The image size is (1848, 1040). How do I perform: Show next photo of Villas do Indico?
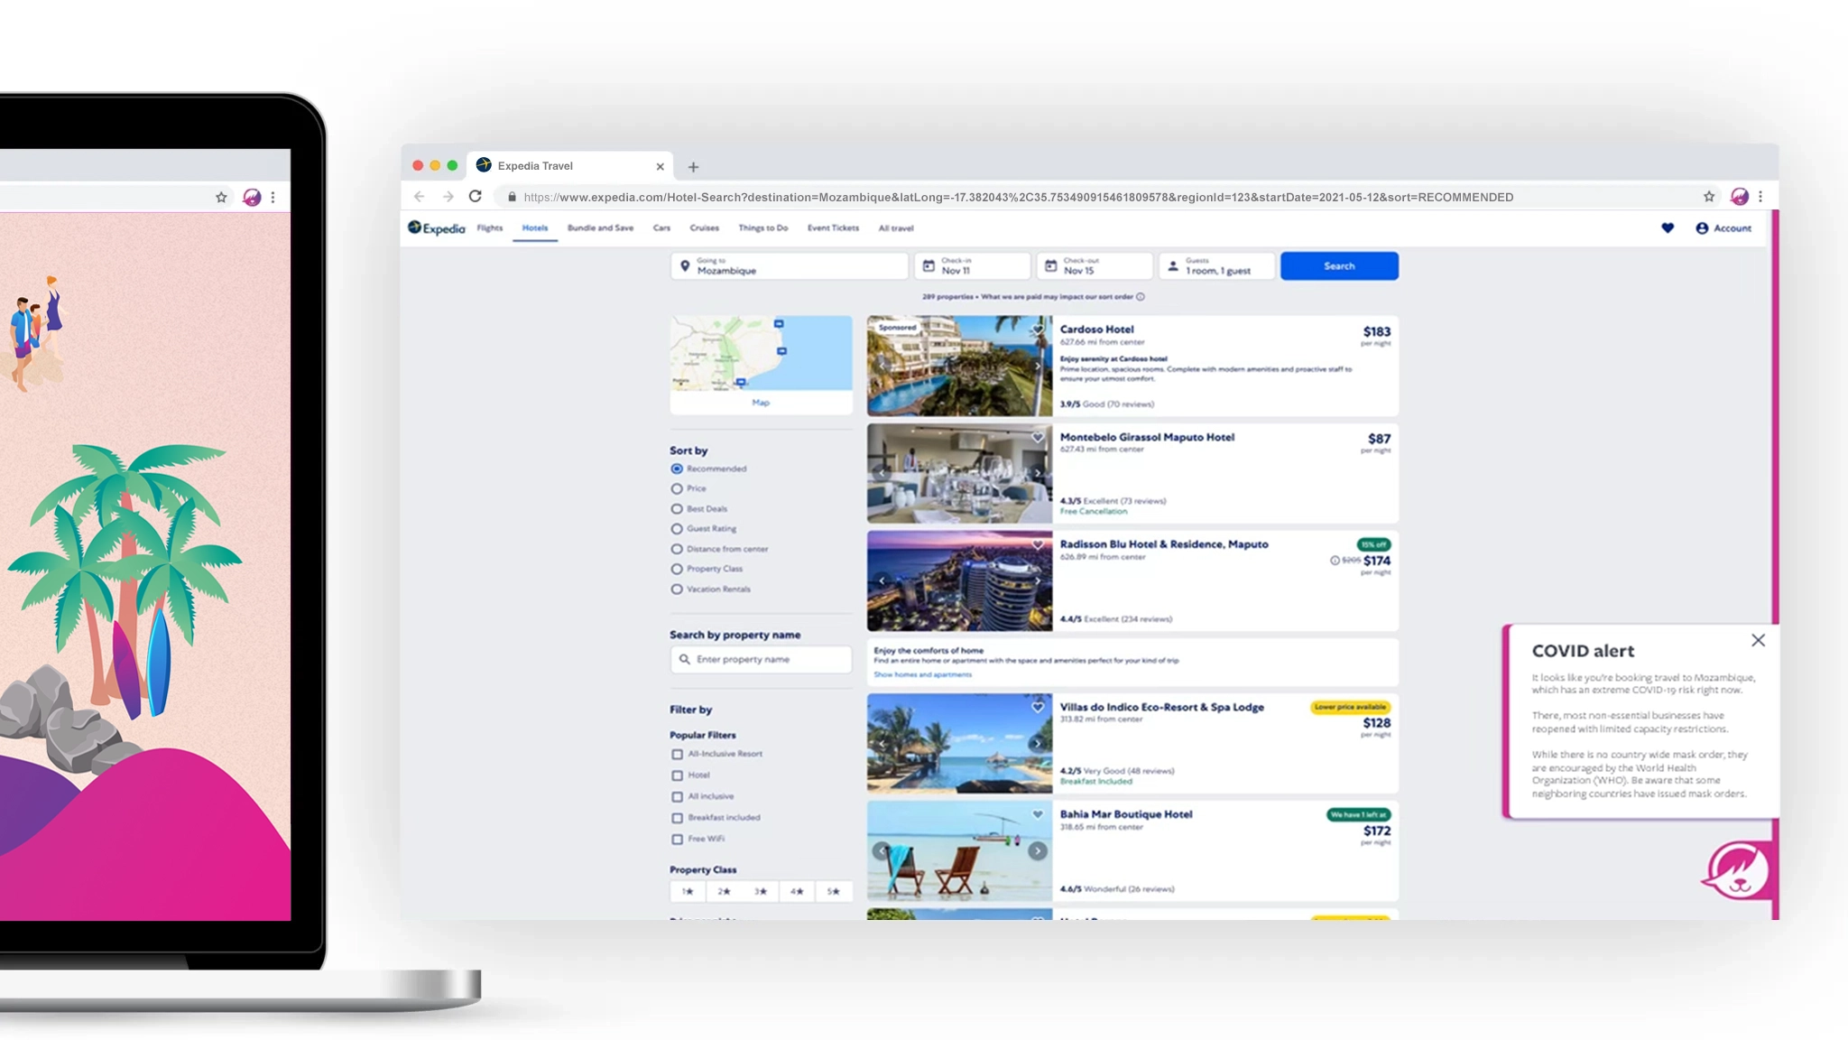pyautogui.click(x=1038, y=744)
